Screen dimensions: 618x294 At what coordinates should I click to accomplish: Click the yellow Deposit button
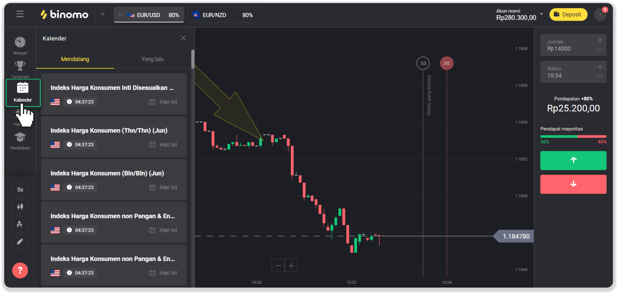(x=568, y=14)
